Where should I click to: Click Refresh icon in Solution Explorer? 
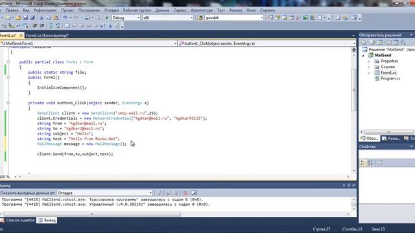click(x=380, y=42)
